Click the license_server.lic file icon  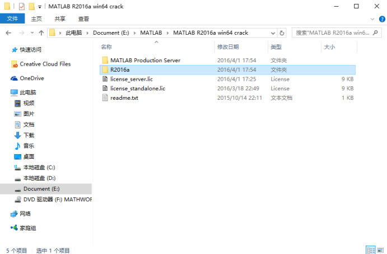click(x=105, y=79)
